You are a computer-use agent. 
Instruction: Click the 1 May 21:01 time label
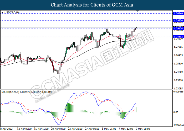coord(109,129)
